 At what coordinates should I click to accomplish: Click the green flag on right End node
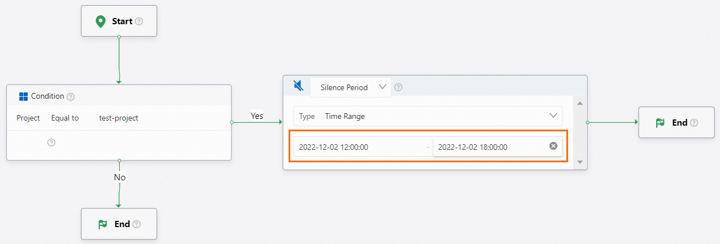(x=660, y=123)
